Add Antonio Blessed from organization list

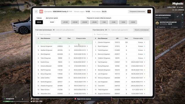point(64,66)
